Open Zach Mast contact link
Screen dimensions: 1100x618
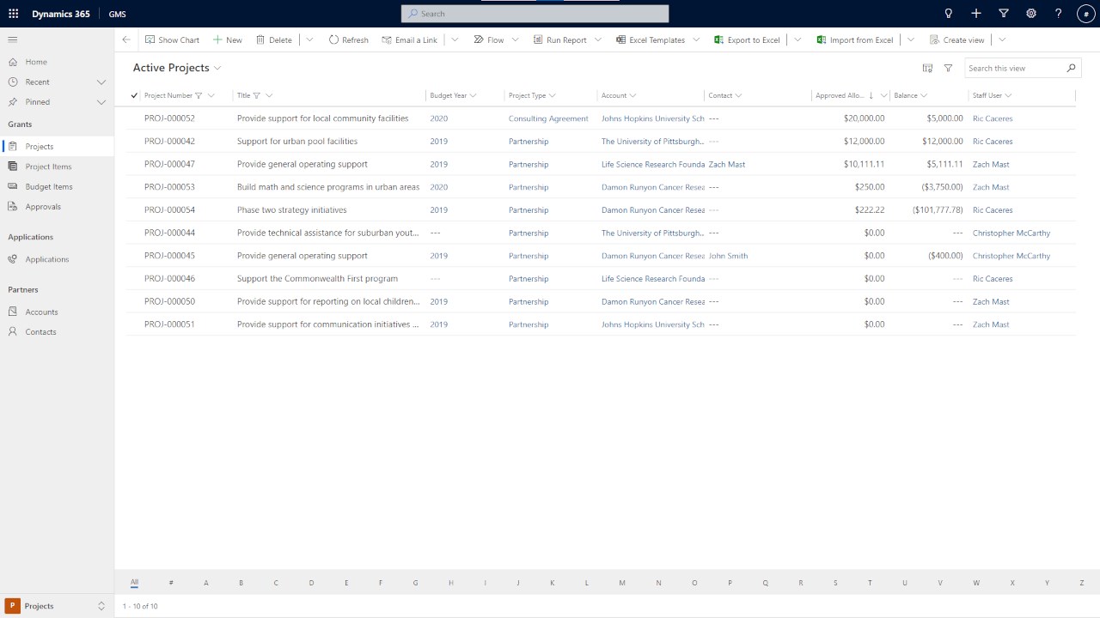727,164
